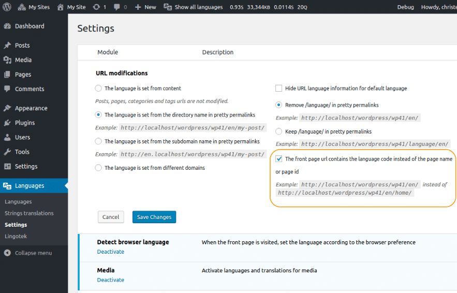The width and height of the screenshot is (457, 293).
Task: Click the comments bubble icon in admin bar
Action: tap(117, 7)
